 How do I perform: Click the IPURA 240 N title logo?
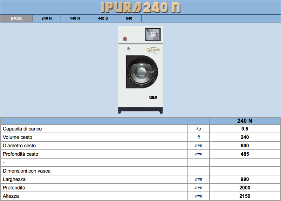pos(140,7)
